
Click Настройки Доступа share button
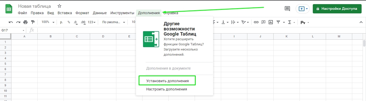(x=337, y=9)
